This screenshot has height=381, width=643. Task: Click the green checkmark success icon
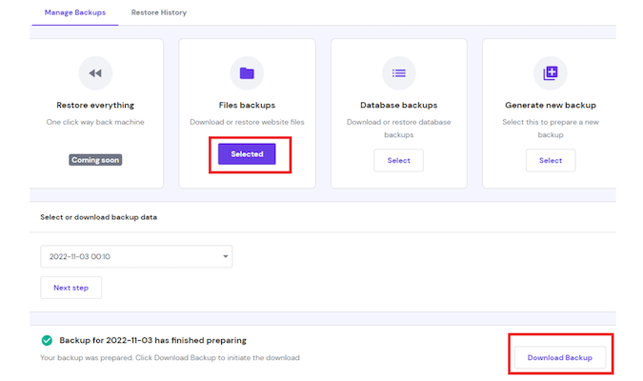tap(47, 340)
